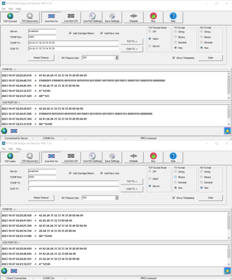Toggle Add Carriage Return in top window
The height and width of the screenshot is (280, 232).
tap(70, 33)
